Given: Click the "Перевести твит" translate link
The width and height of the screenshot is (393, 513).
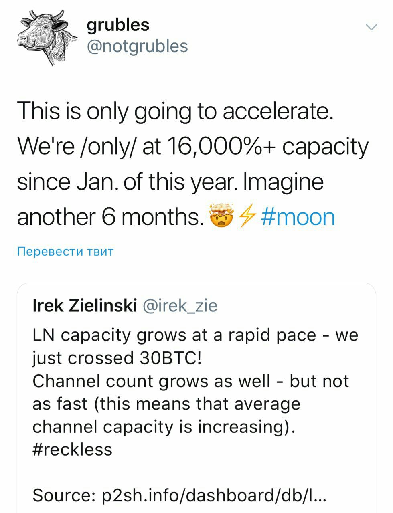Looking at the screenshot, I should click(x=65, y=252).
